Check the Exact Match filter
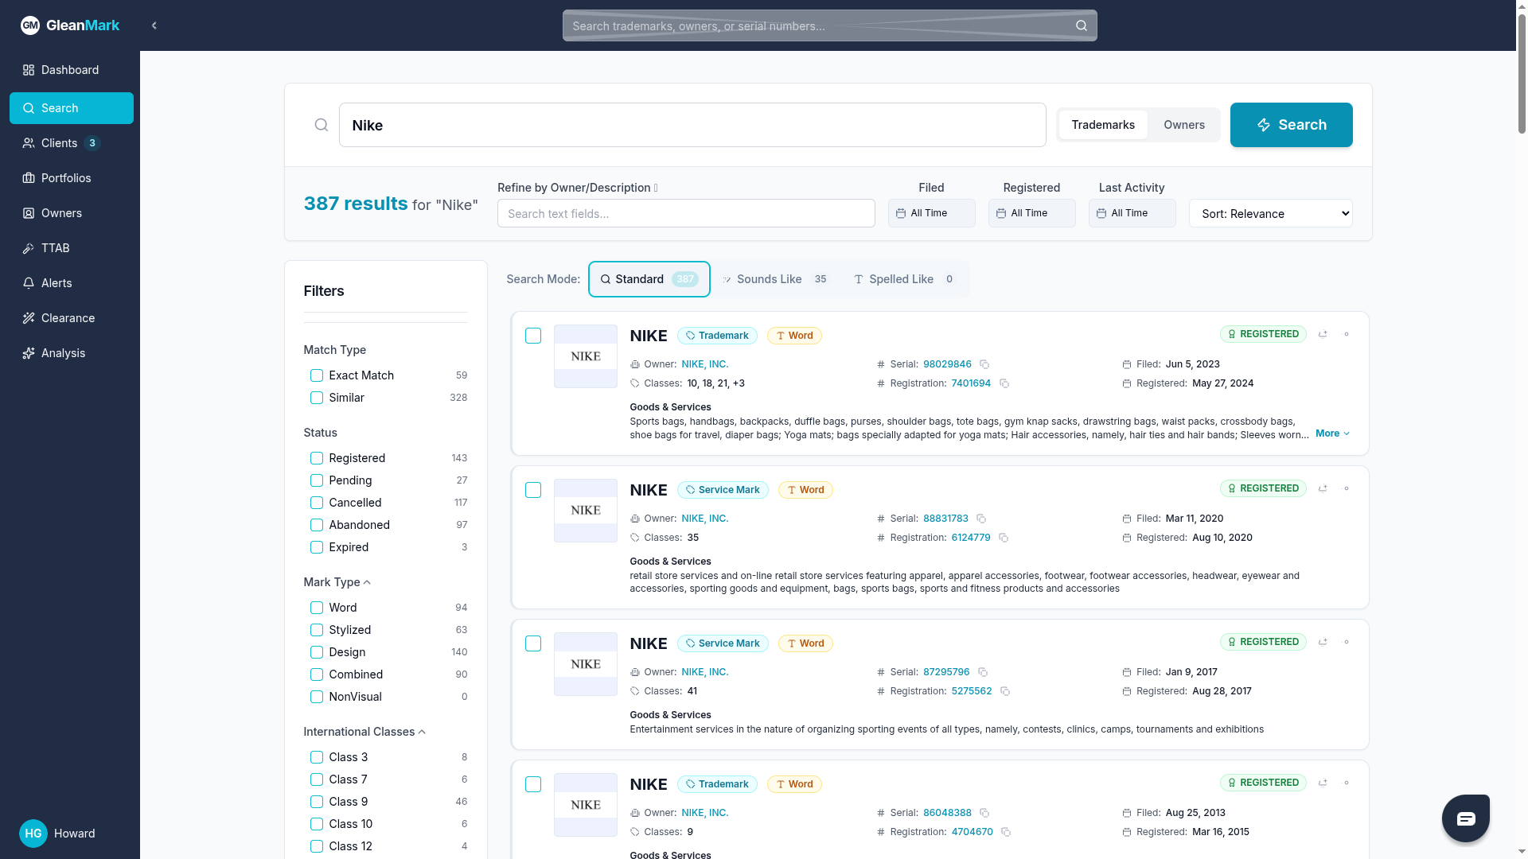1528x859 pixels. click(317, 375)
